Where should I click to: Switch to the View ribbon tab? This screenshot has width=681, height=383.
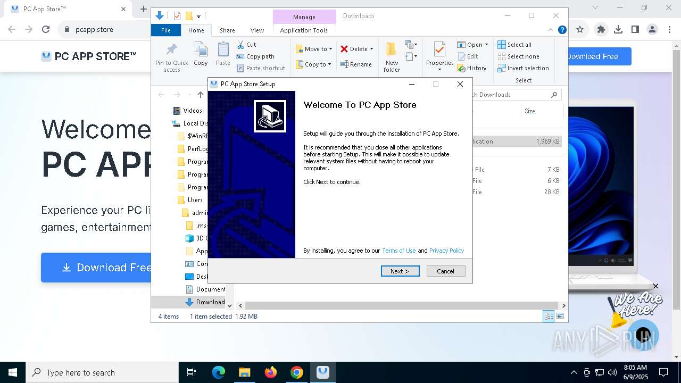(257, 30)
